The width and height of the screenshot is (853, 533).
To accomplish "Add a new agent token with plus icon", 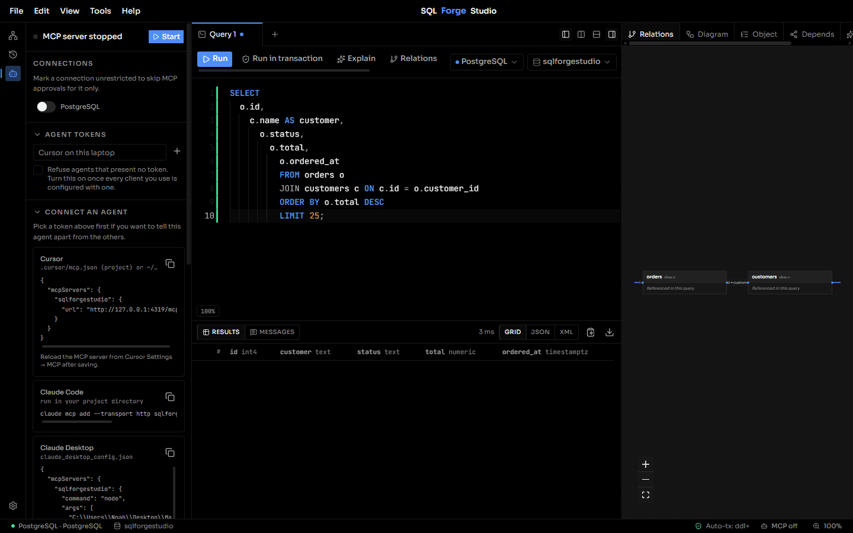I will pyautogui.click(x=177, y=151).
